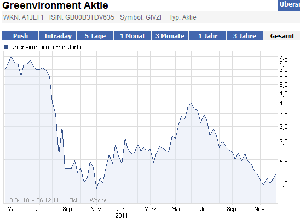Click the Jan. 2011 axis label
Screen dimensions: 300x222
pos(122,212)
